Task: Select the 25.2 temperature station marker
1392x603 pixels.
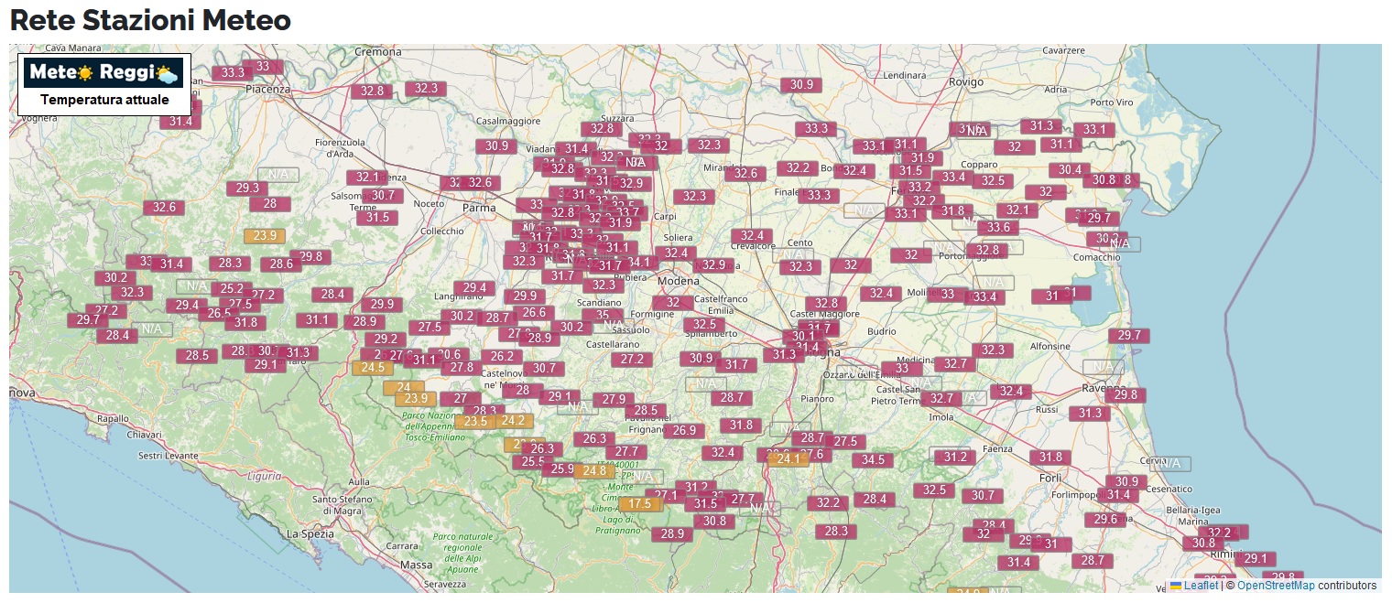Action: pyautogui.click(x=233, y=289)
